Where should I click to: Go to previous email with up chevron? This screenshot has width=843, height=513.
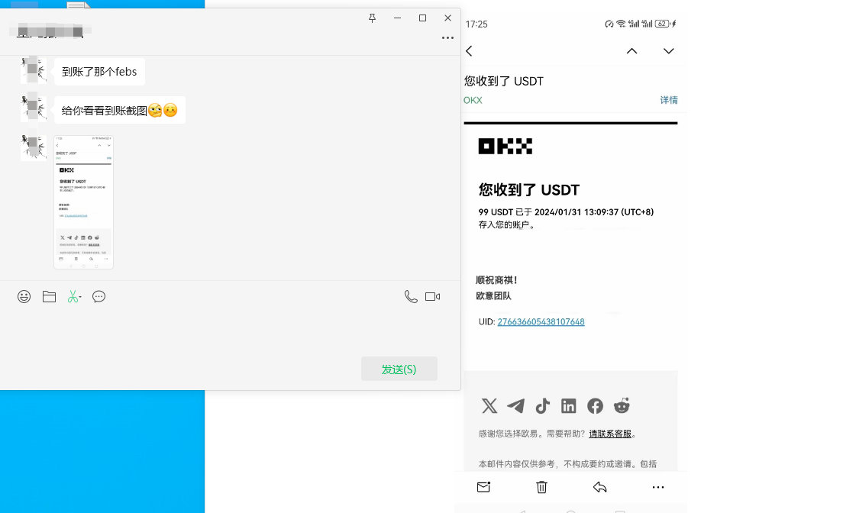[631, 51]
